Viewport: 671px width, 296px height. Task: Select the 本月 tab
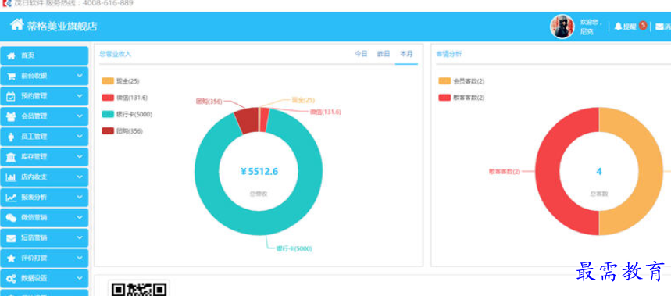[x=406, y=54]
